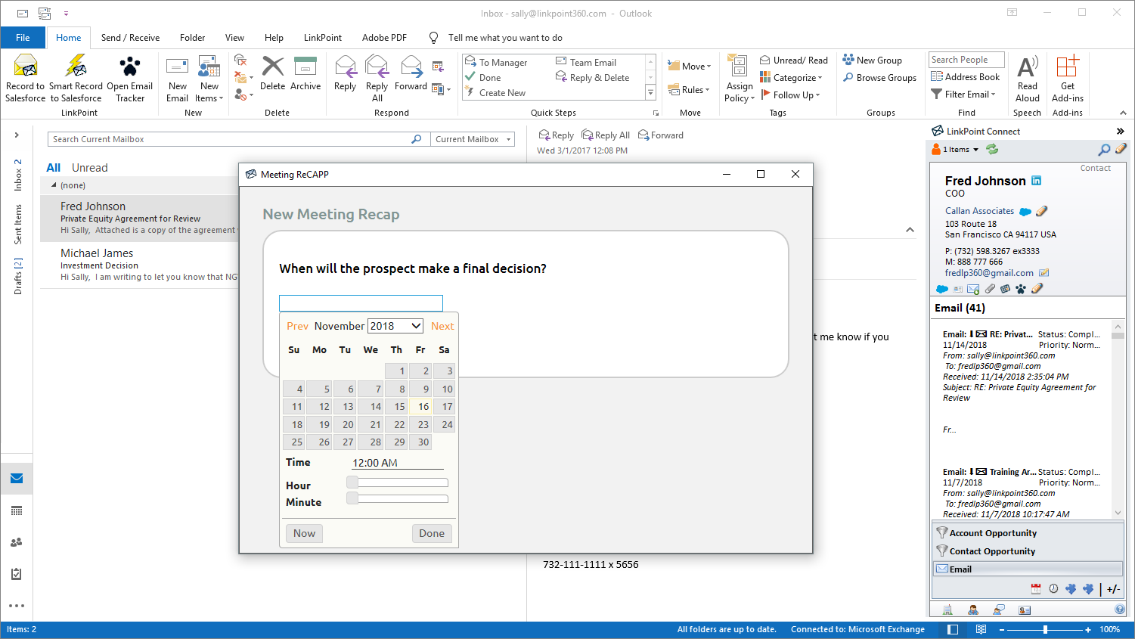Click Salesforce cloud icon beside Callan Associates
This screenshot has width=1135, height=639.
click(x=1025, y=212)
